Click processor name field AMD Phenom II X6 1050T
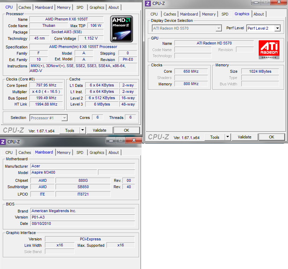The height and width of the screenshot is (269, 288). pyautogui.click(x=67, y=19)
